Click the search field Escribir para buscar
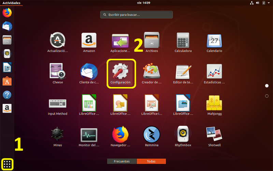The width and height of the screenshot is (273, 171). [136, 15]
